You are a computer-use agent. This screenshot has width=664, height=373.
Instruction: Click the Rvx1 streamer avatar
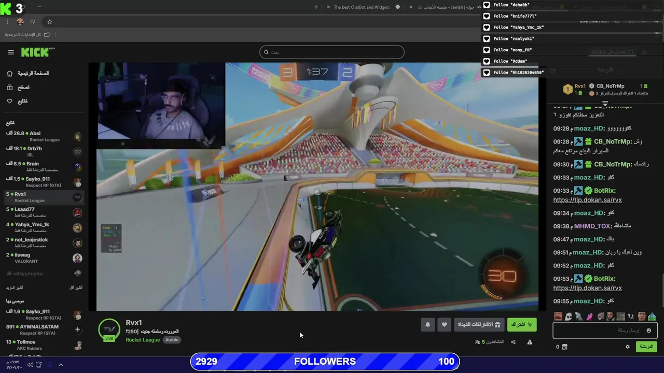point(109,330)
